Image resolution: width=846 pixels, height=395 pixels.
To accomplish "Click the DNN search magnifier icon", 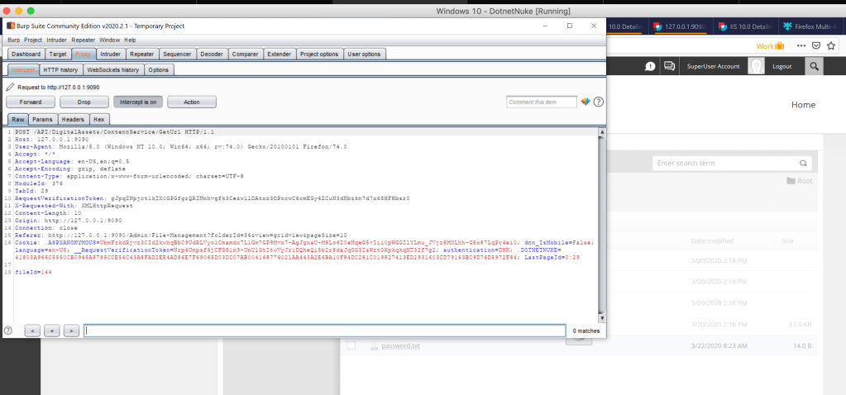I will click(x=815, y=66).
